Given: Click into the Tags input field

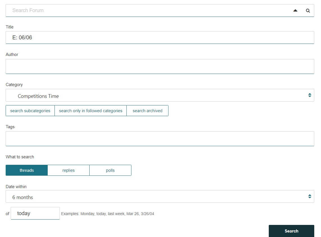Looking at the screenshot, I should pyautogui.click(x=160, y=139).
